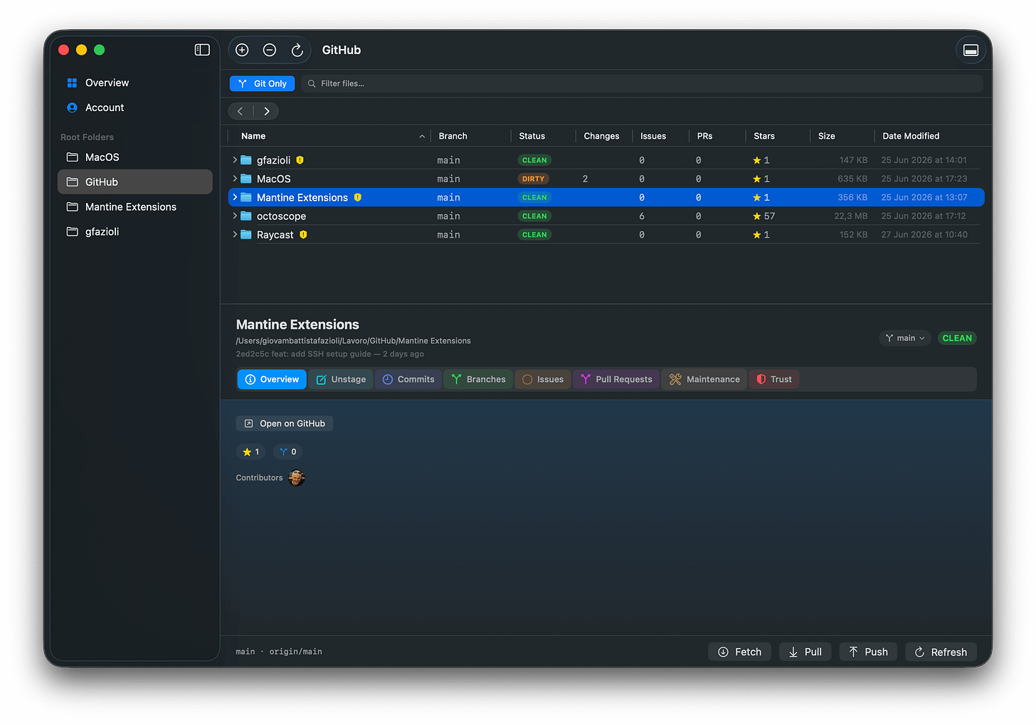
Task: Click the repository path text under title
Action: [x=353, y=341]
